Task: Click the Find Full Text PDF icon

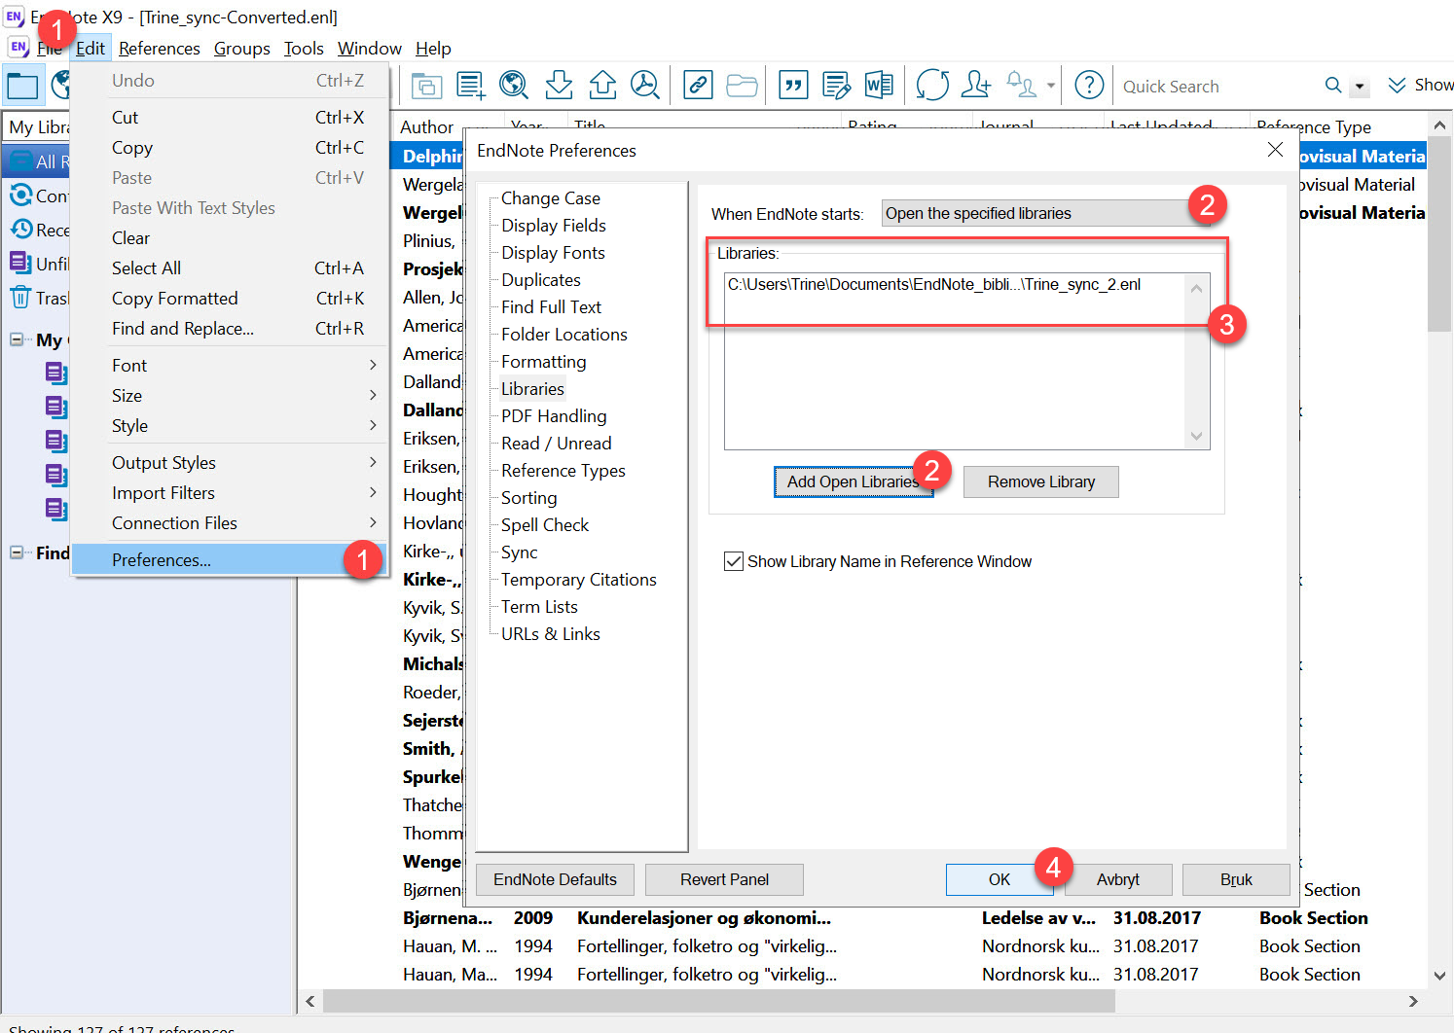Action: [644, 86]
